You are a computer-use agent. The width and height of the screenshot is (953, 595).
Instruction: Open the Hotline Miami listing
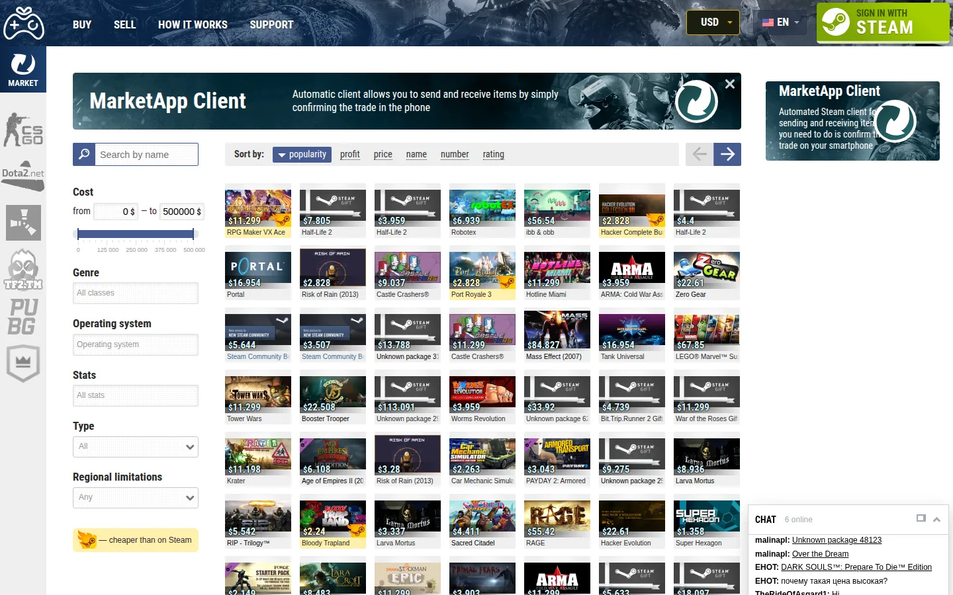pyautogui.click(x=557, y=273)
